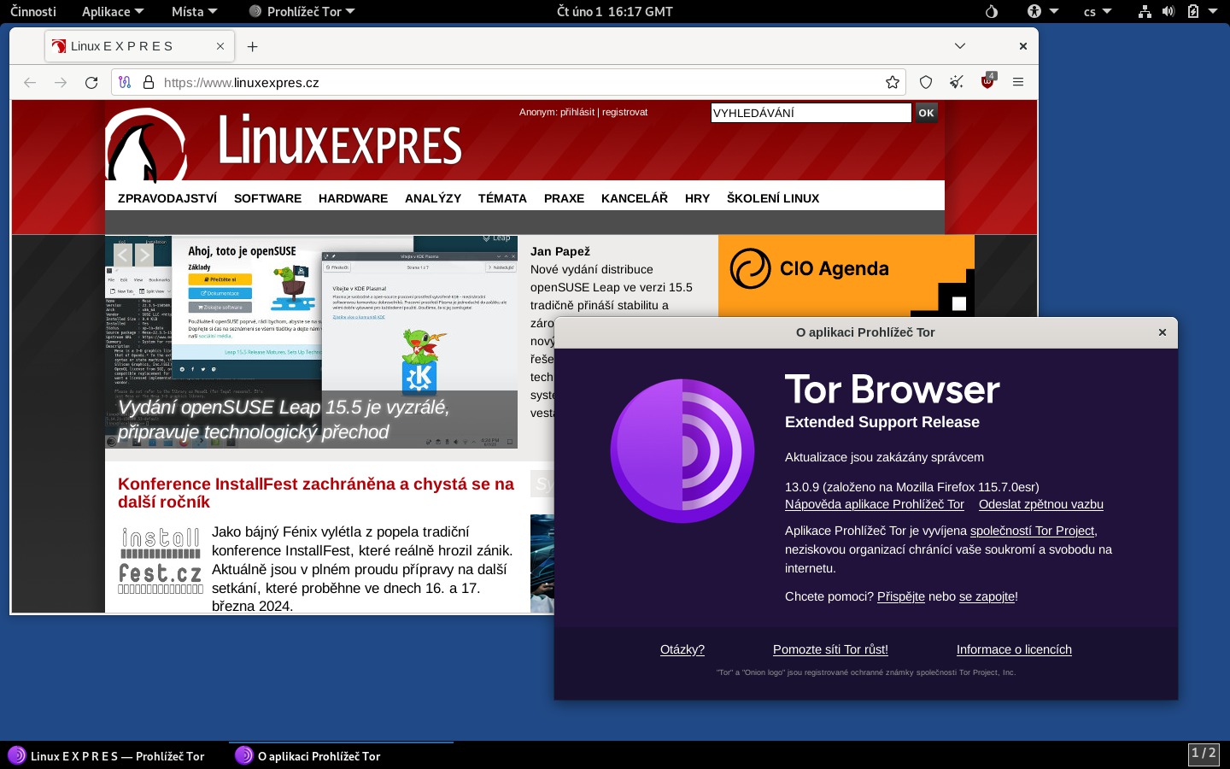Open KANCELÁŘ site menu item
1230x769 pixels.
tap(635, 198)
